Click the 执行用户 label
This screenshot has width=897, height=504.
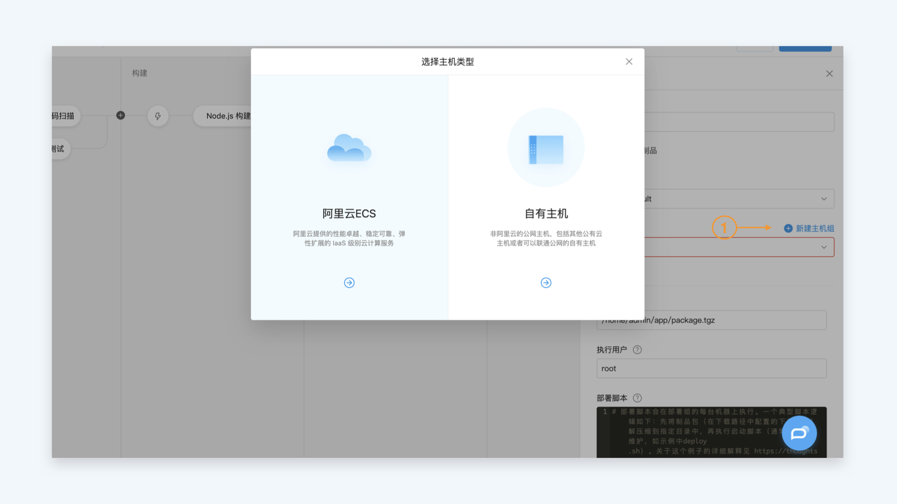click(x=612, y=350)
